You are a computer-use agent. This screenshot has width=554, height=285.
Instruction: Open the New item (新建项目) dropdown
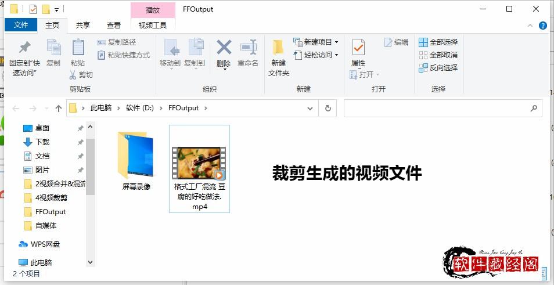(x=316, y=42)
